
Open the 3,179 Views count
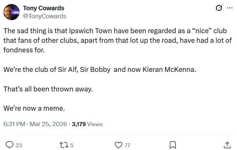(x=87, y=124)
